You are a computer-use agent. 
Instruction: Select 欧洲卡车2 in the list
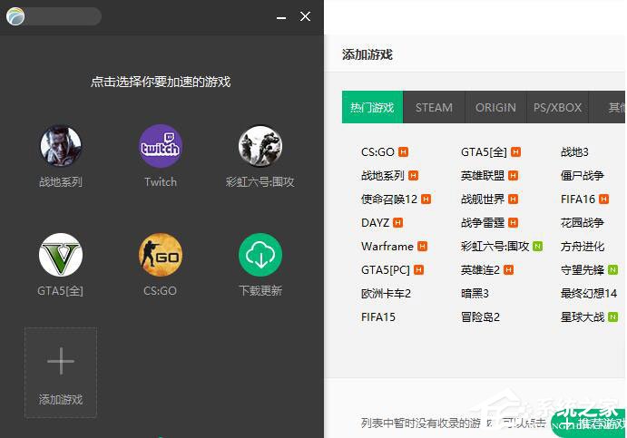(386, 293)
